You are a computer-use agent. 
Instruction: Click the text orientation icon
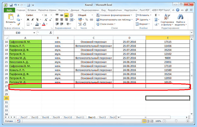(68, 24)
